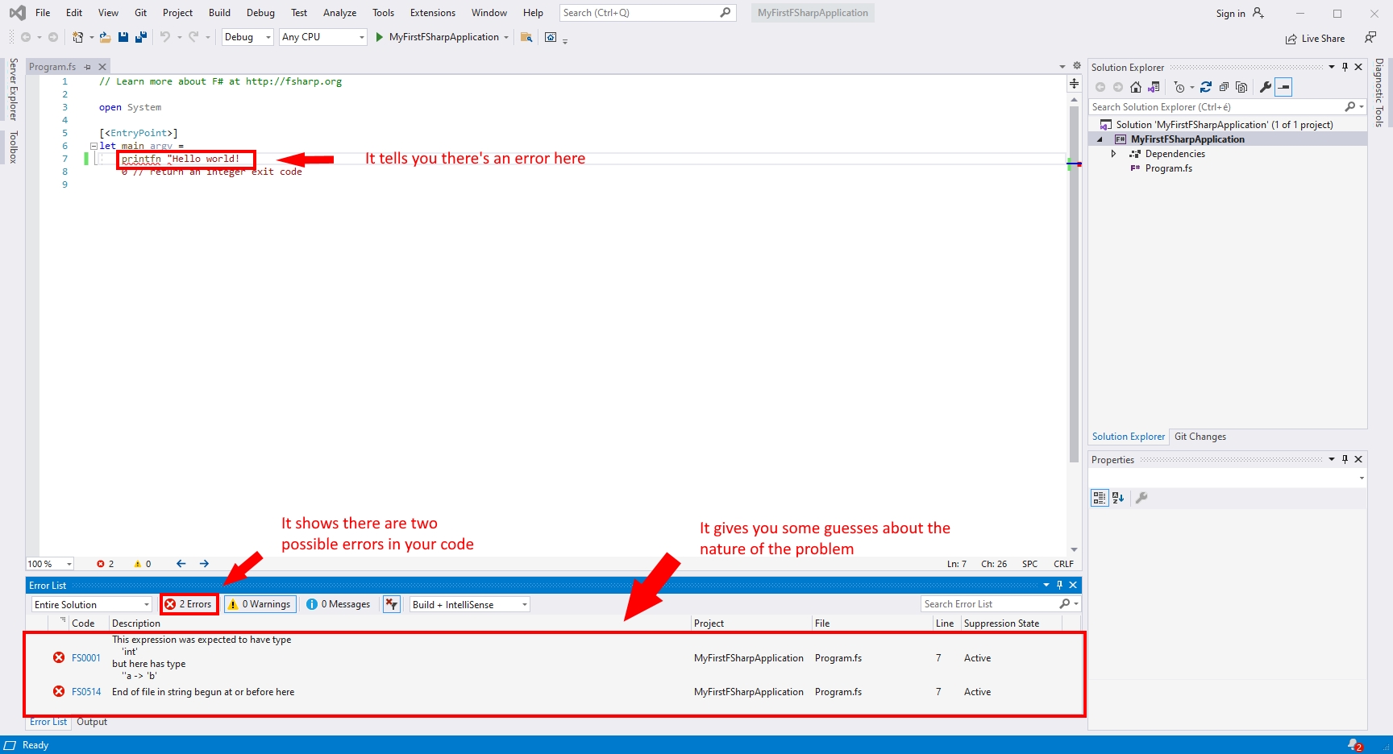The image size is (1393, 754).
Task: Switch to the Git Changes tab
Action: [1200, 437]
